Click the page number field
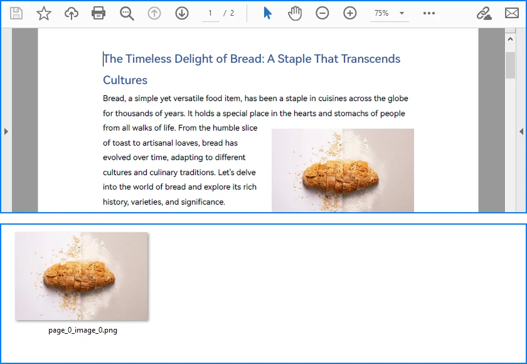 [210, 13]
